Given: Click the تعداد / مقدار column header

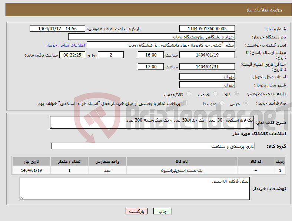Looking at the screenshot, I should 69,161.
